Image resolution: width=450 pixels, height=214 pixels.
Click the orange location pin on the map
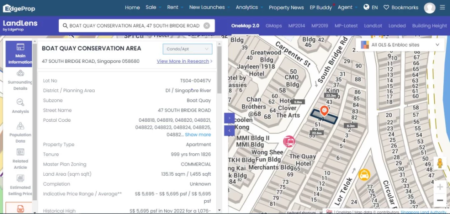pyautogui.click(x=324, y=111)
